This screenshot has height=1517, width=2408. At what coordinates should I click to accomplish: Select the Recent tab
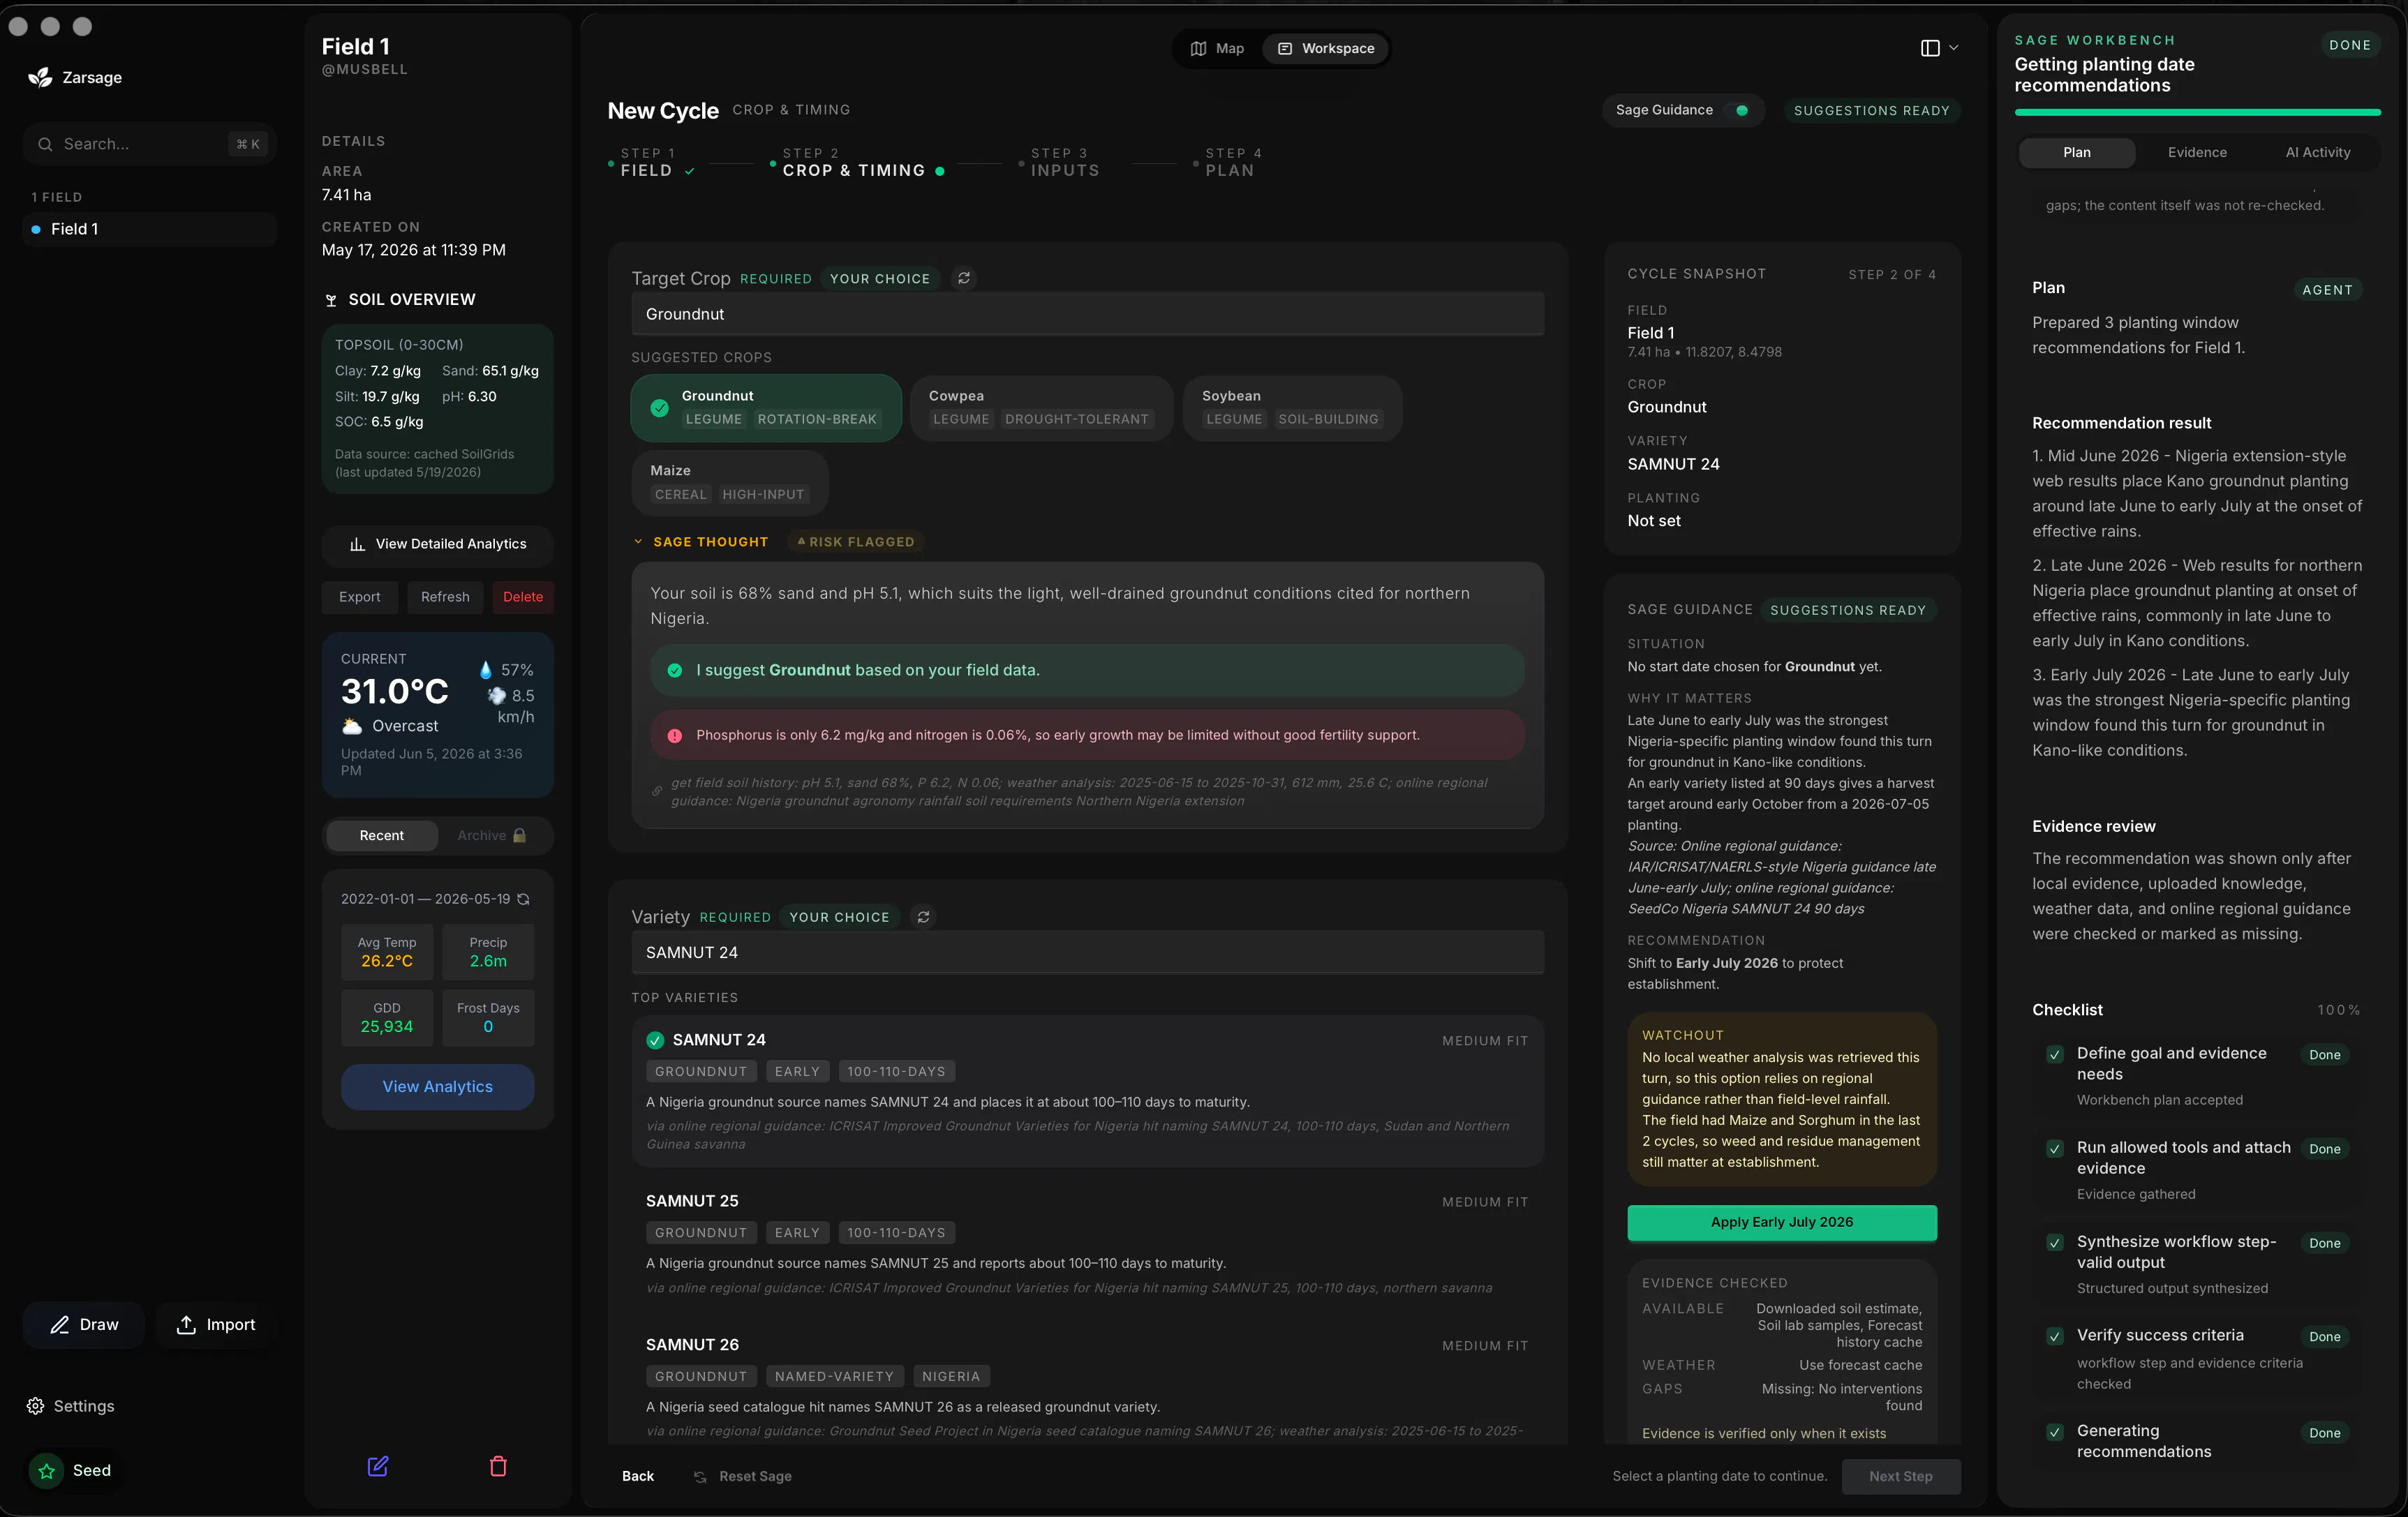[x=382, y=835]
